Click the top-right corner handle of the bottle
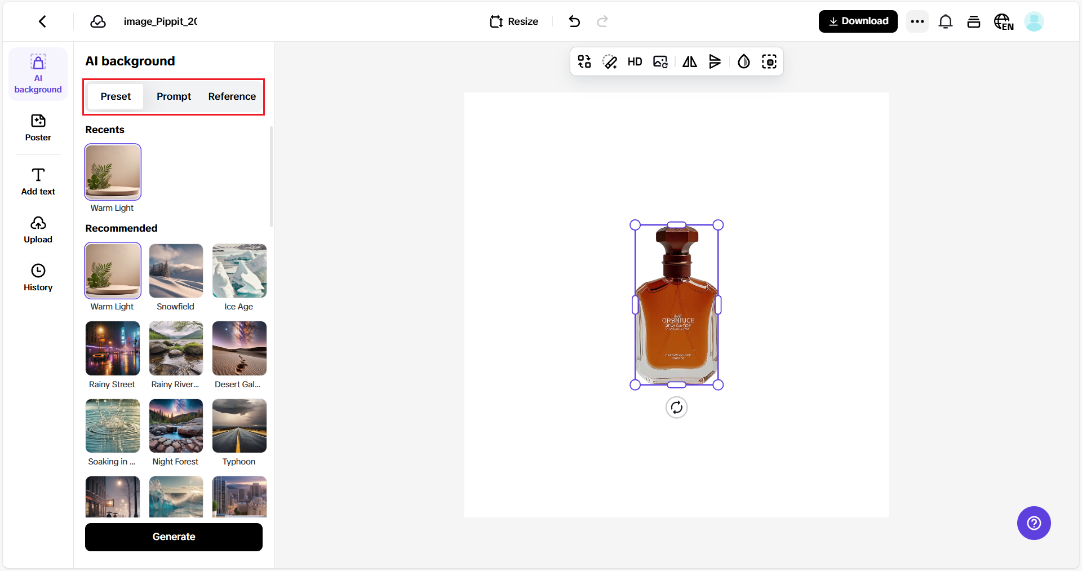Image resolution: width=1082 pixels, height=571 pixels. 718,225
